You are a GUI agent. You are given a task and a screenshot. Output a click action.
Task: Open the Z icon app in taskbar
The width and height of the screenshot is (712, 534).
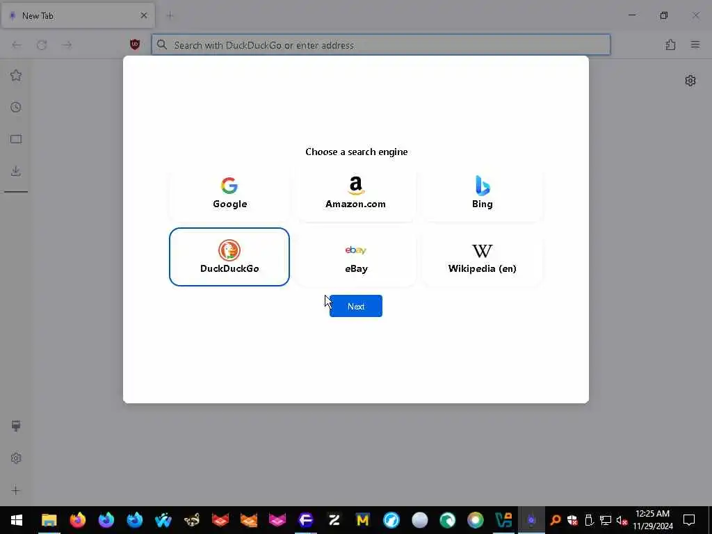coord(334,520)
